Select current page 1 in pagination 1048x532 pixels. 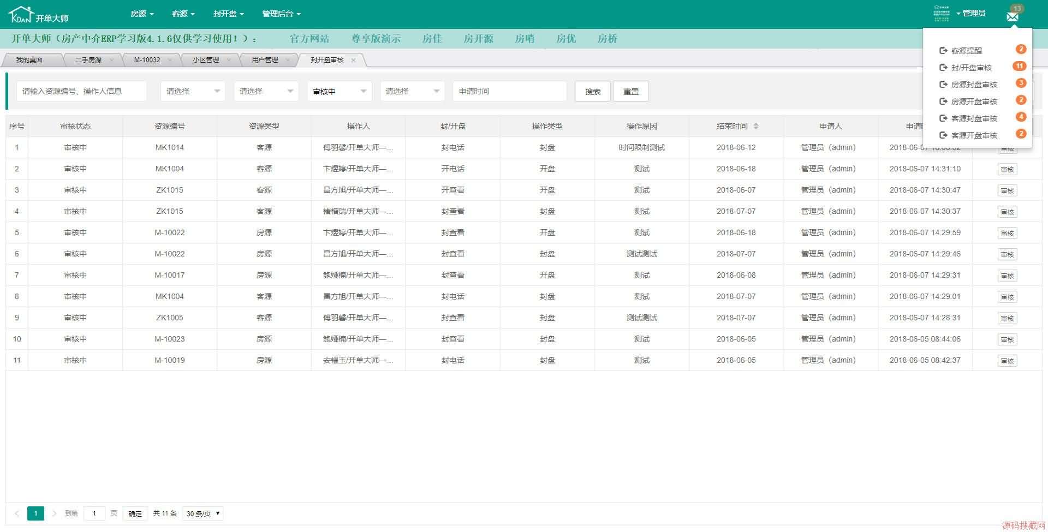35,513
